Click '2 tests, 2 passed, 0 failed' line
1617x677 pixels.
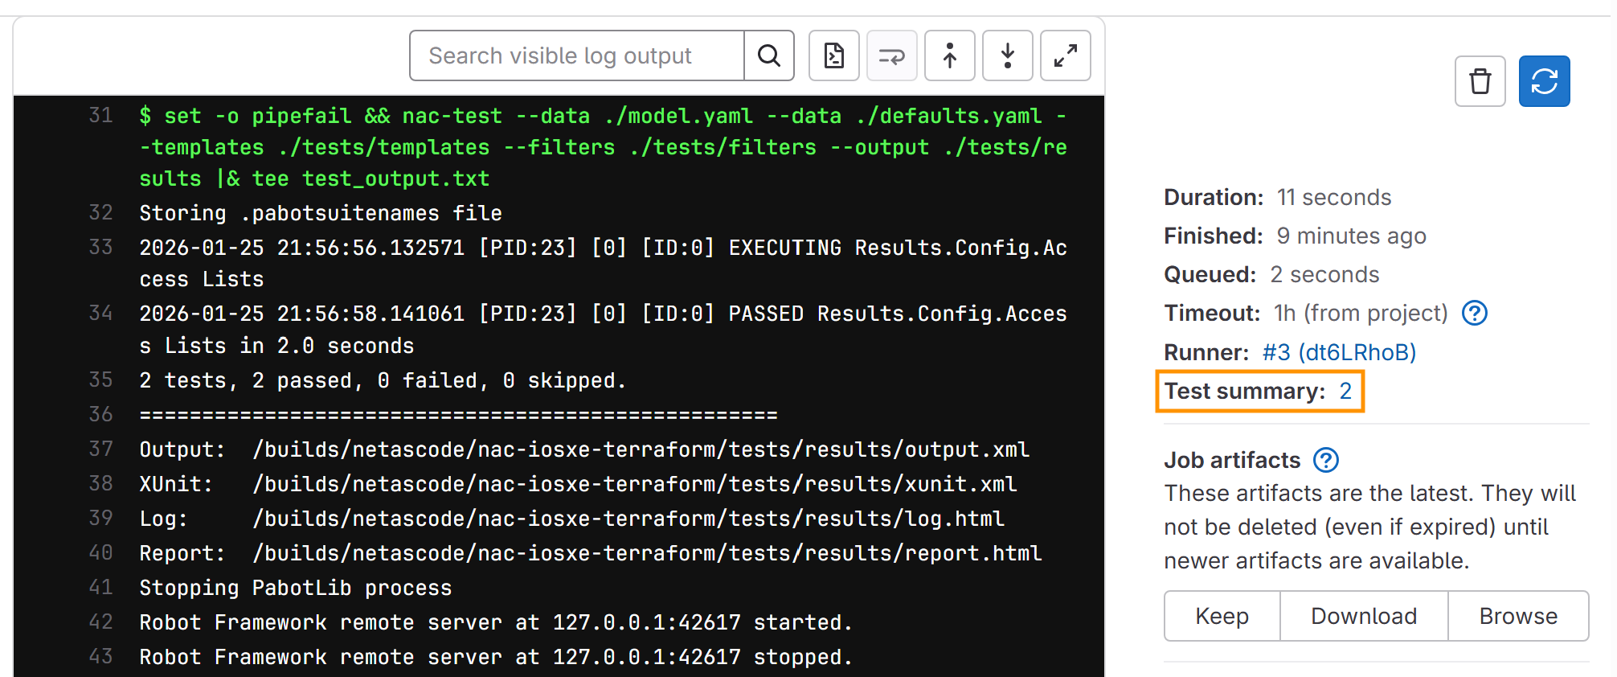383,380
